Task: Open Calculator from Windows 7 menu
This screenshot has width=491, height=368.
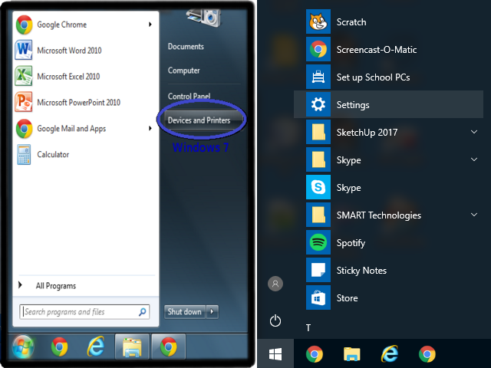Action: 53,155
